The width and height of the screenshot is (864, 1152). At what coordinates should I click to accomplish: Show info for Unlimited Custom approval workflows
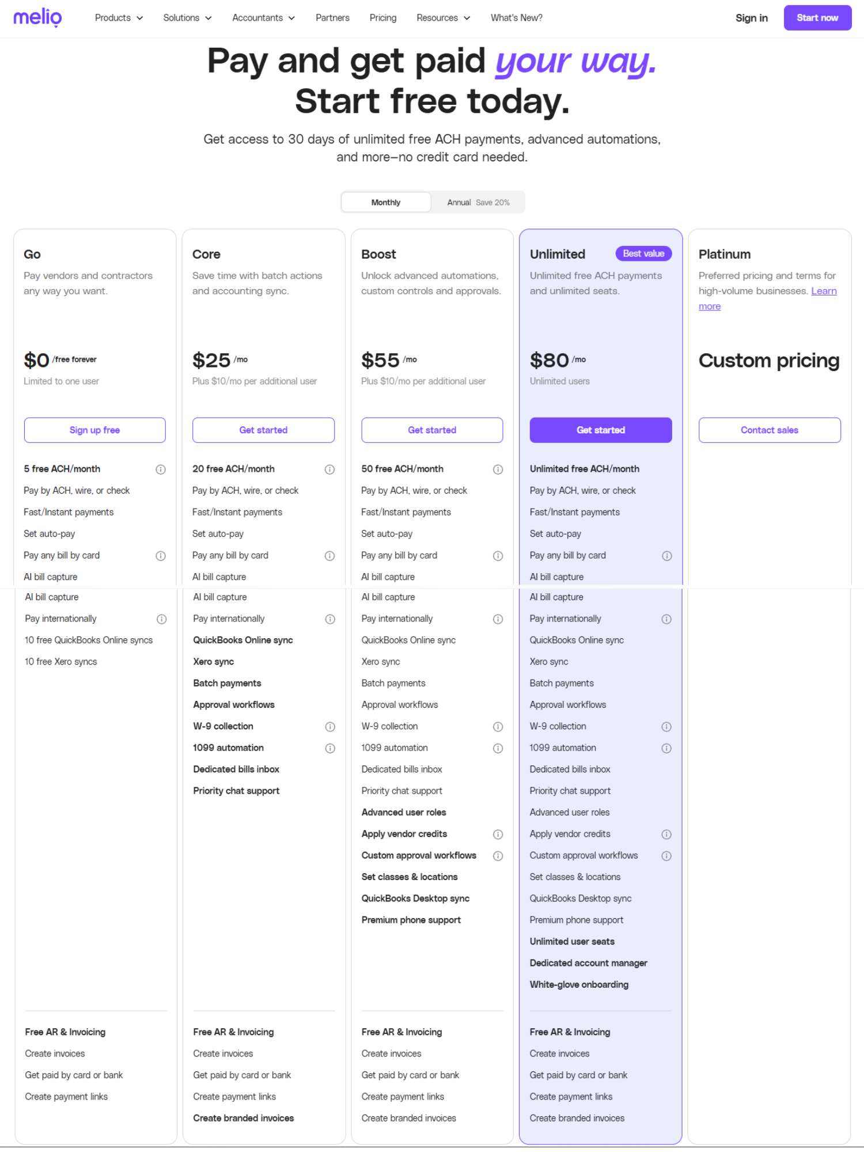click(x=666, y=856)
